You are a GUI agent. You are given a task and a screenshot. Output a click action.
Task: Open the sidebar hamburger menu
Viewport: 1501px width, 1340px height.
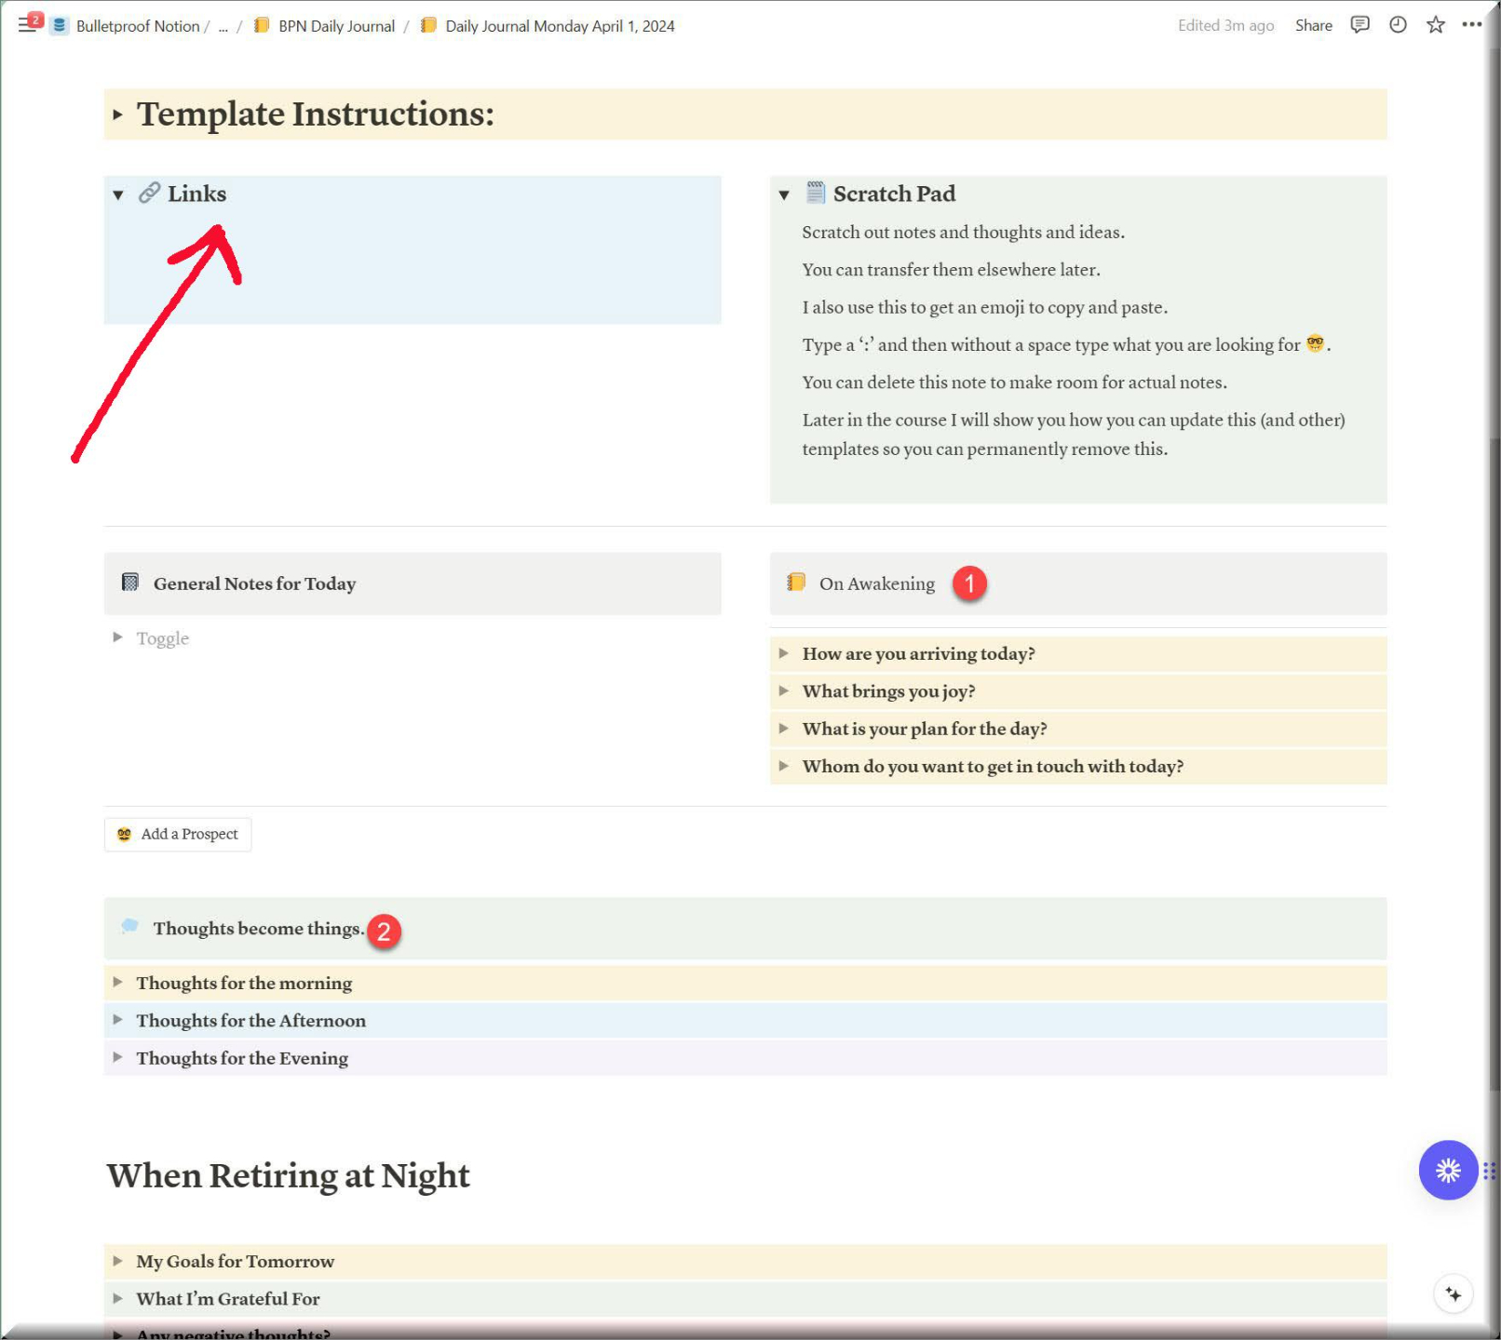coord(27,25)
